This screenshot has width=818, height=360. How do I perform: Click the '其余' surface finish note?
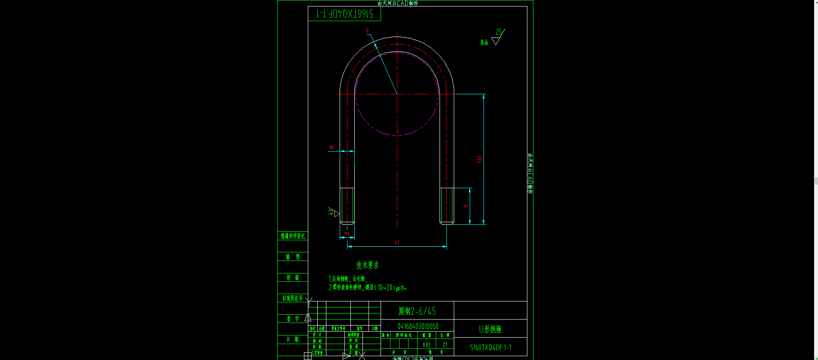[x=484, y=43]
